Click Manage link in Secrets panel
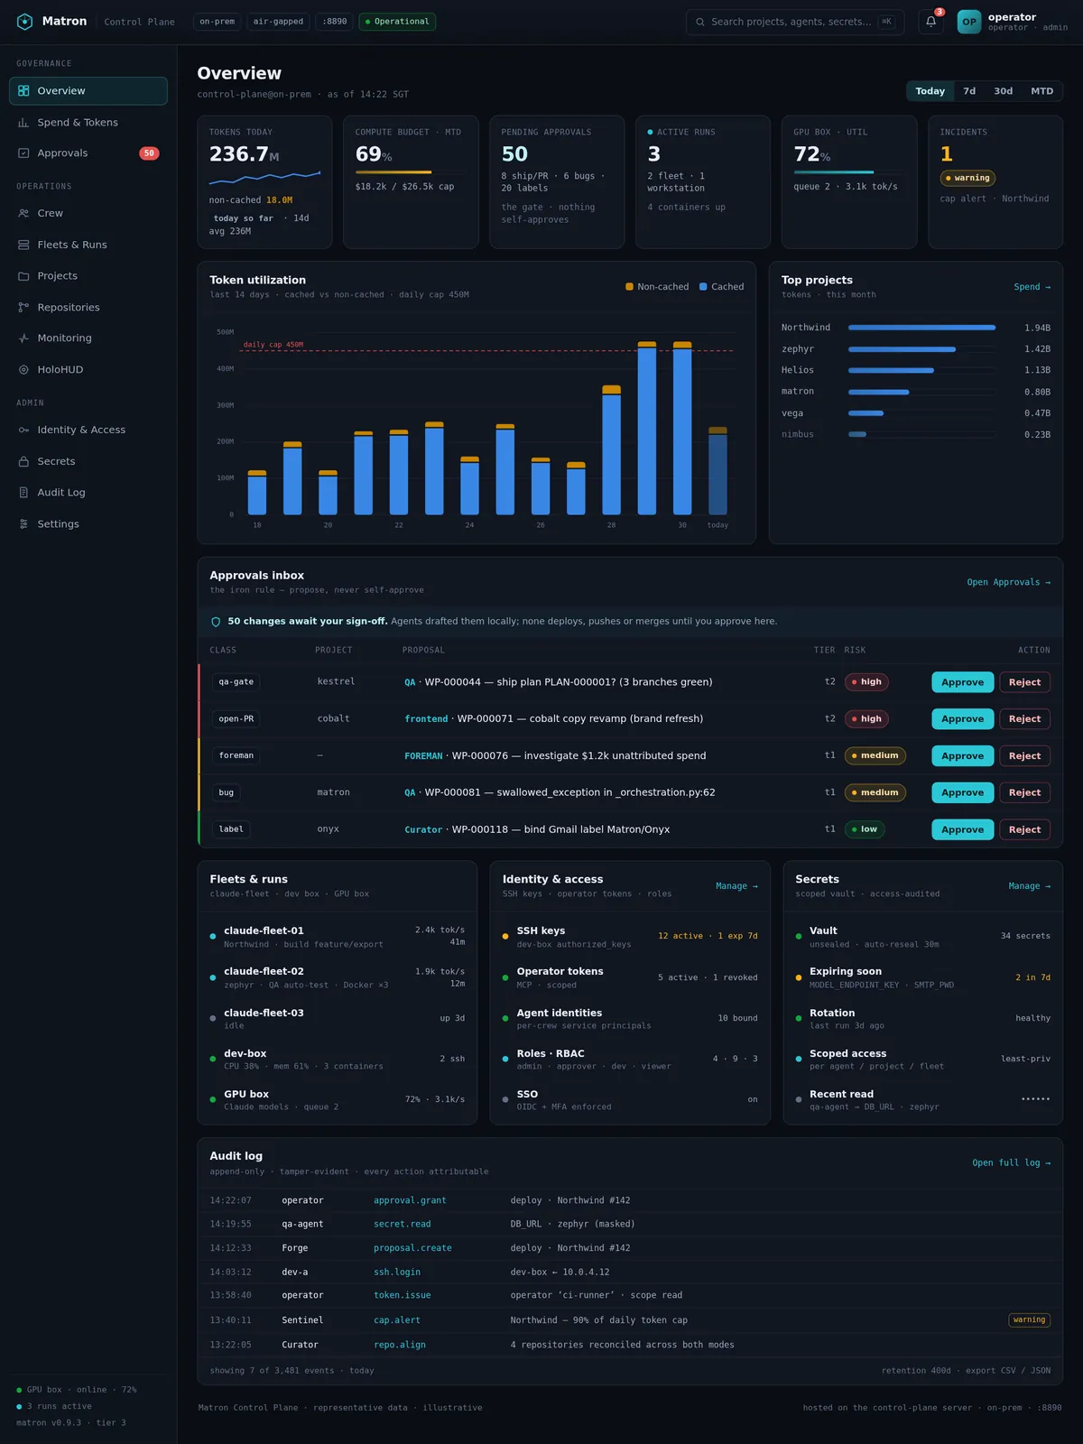The image size is (1083, 1444). tap(1029, 886)
